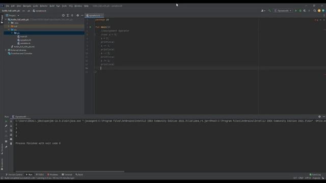The image size is (326, 183).
Task: Open the Build menu
Action: click(52, 6)
